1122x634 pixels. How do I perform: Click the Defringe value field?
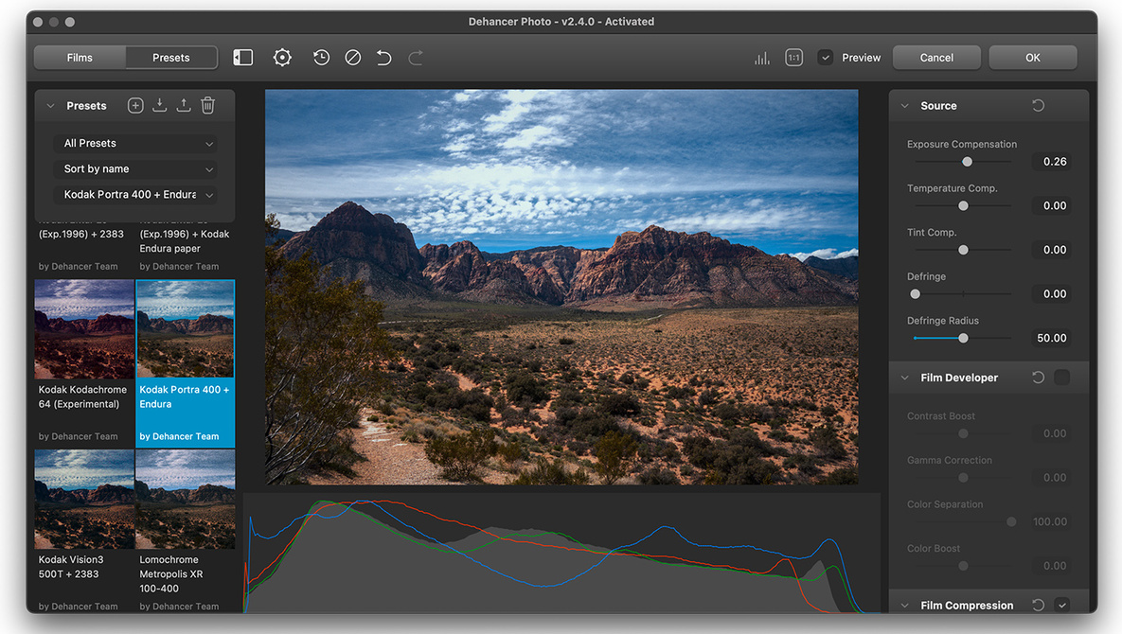(1052, 293)
